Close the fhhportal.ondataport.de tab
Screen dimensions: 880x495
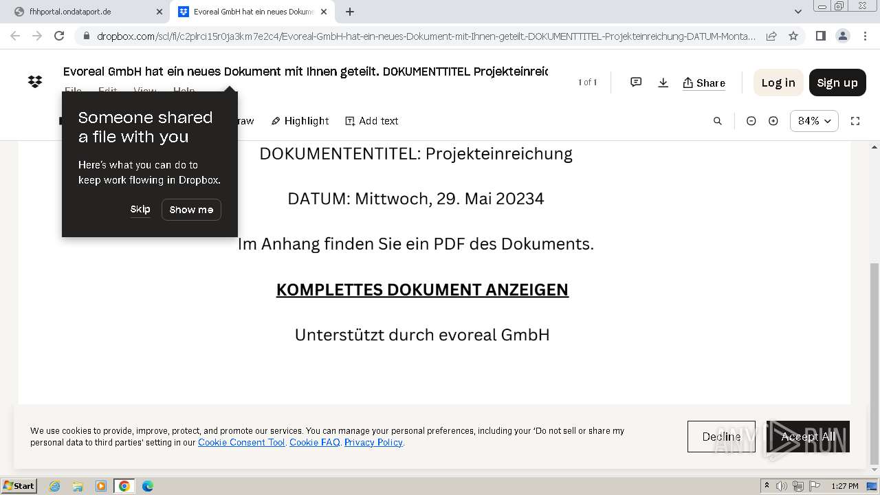point(159,12)
